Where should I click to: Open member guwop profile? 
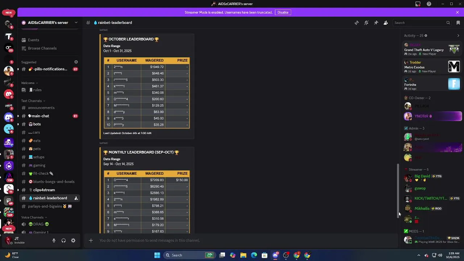click(433, 188)
